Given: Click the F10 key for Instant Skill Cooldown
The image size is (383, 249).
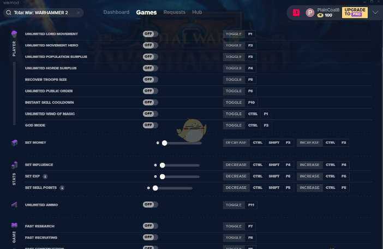Looking at the screenshot, I should 252,103.
